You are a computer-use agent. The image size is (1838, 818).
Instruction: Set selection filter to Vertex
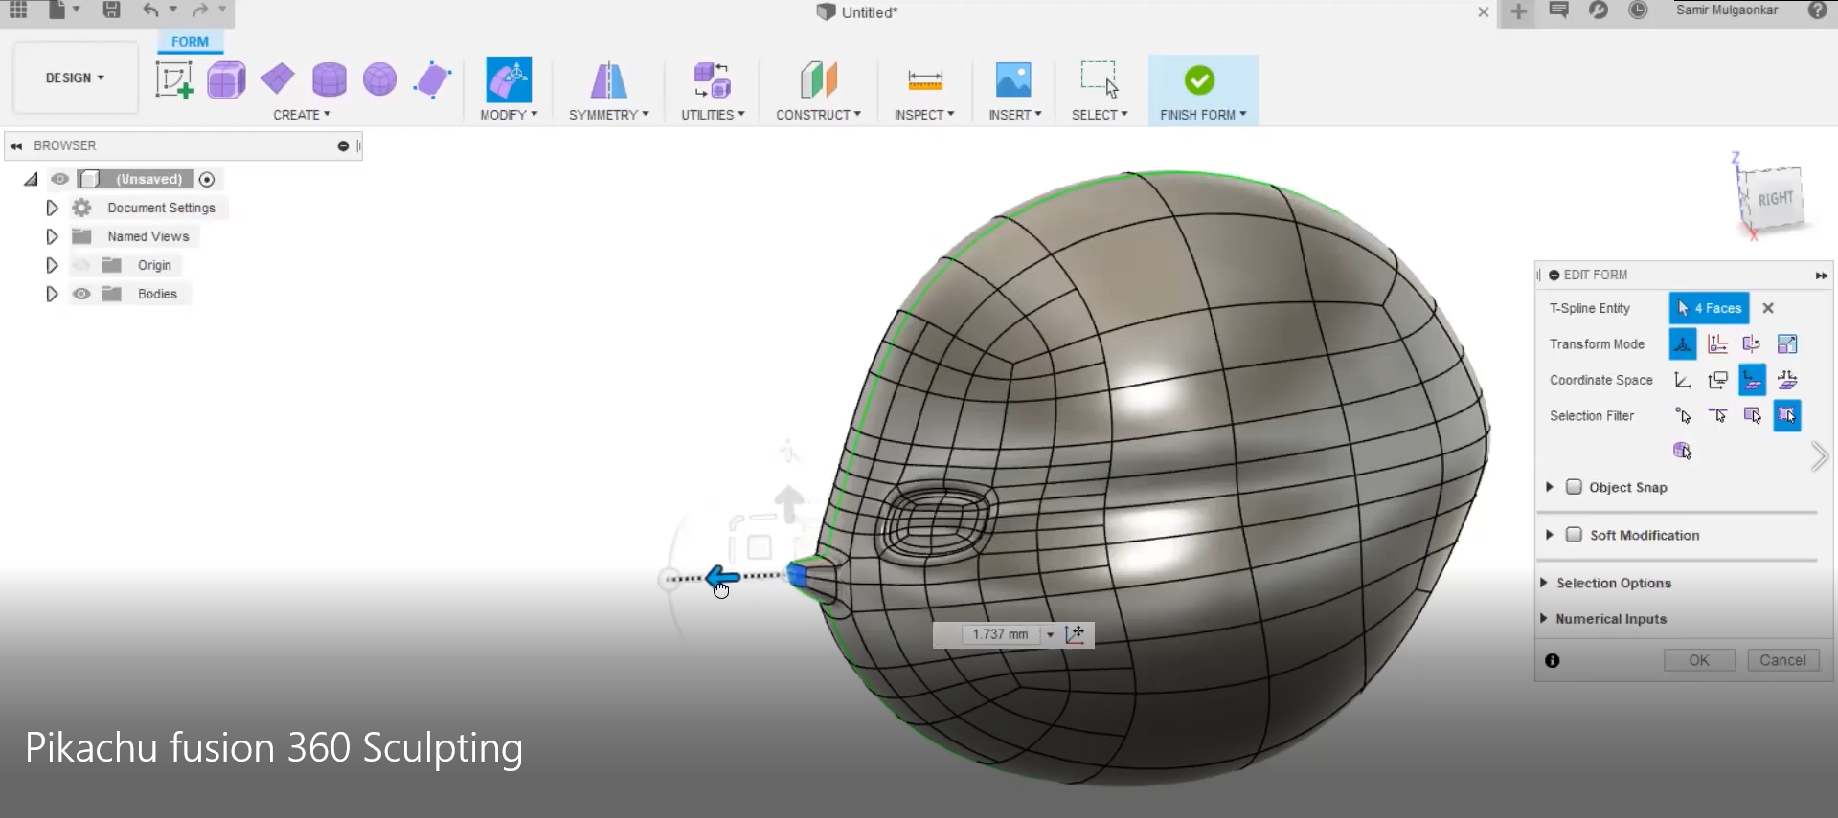point(1683,415)
